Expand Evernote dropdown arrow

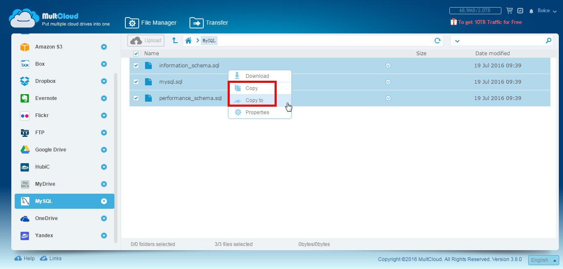click(x=104, y=98)
